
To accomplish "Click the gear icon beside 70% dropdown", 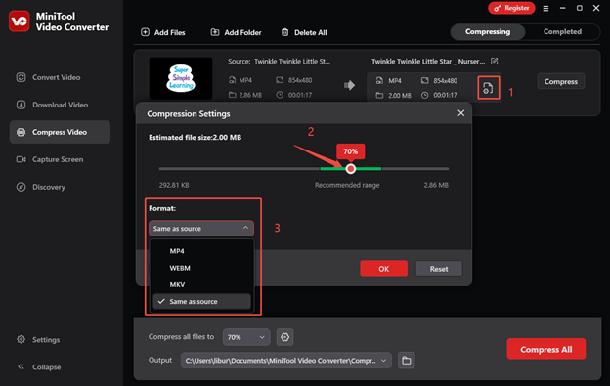I will (284, 337).
